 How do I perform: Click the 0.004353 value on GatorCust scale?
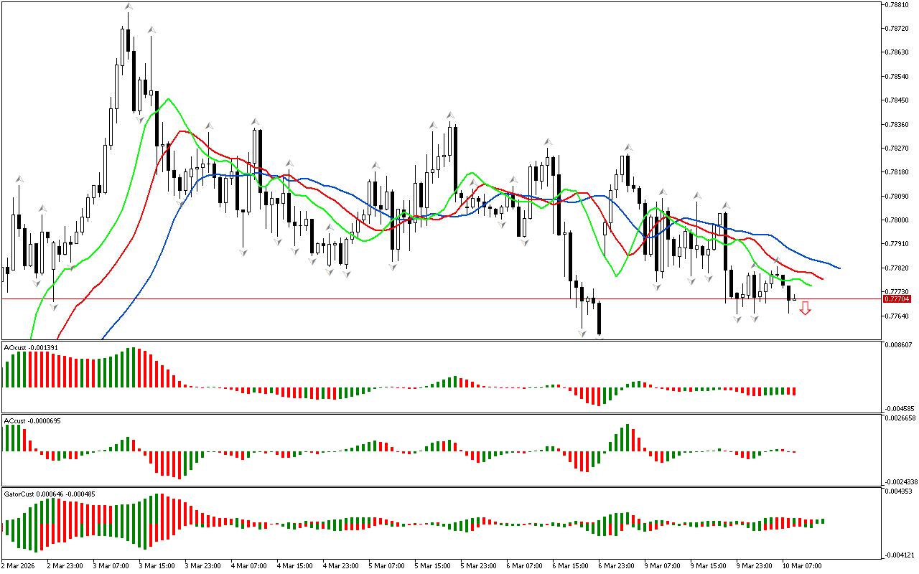pos(899,491)
